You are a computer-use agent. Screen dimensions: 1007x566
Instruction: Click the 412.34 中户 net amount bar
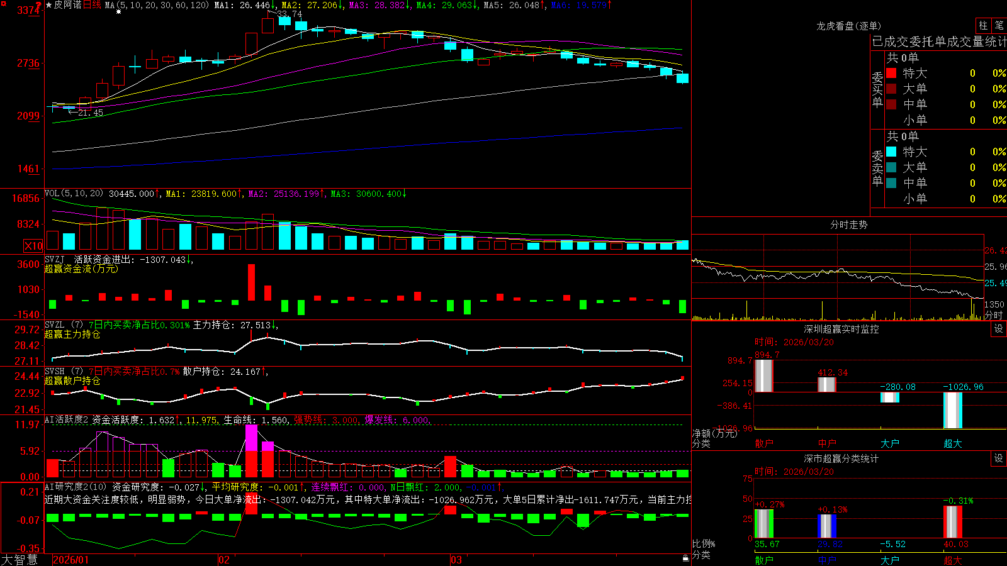pyautogui.click(x=827, y=385)
